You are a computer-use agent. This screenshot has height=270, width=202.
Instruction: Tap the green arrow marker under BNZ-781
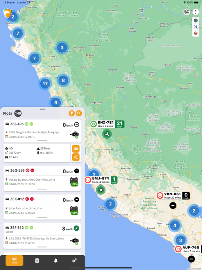coord(107,134)
